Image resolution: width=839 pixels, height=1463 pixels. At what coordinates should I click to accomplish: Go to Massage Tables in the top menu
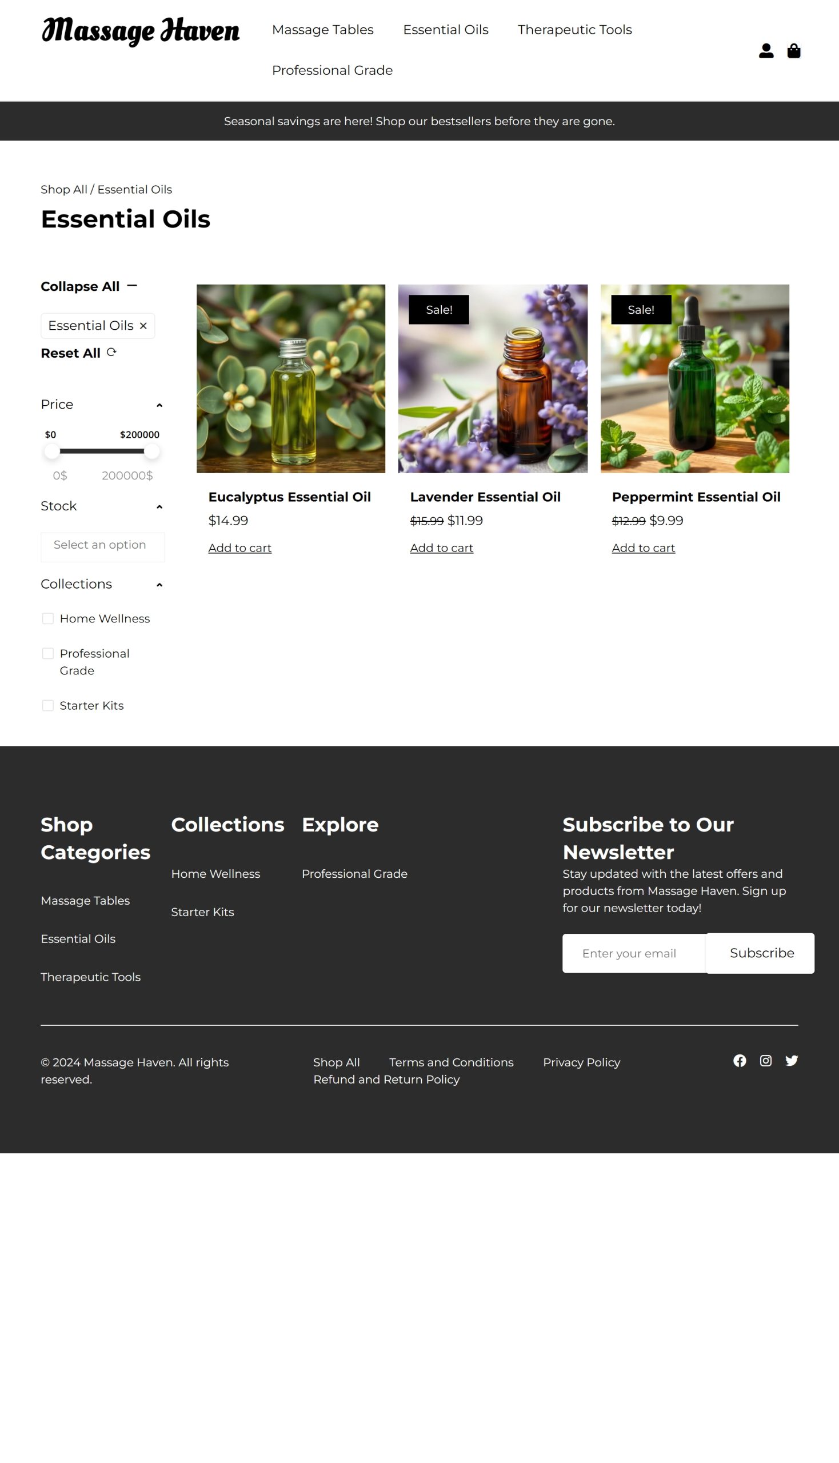tap(323, 29)
